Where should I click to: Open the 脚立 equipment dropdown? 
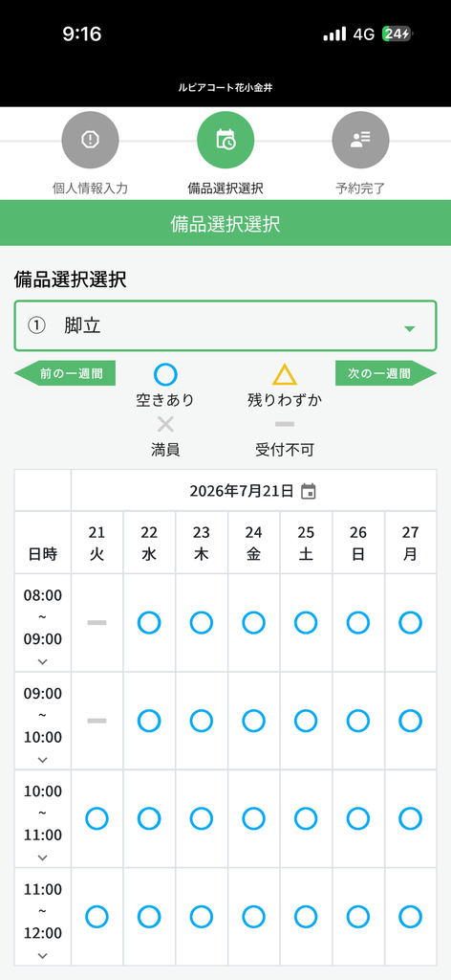tap(225, 325)
